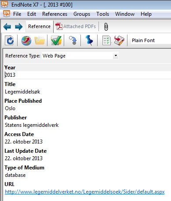Click into the Year field value 2013
171x201 pixels.
pyautogui.click(x=10, y=75)
